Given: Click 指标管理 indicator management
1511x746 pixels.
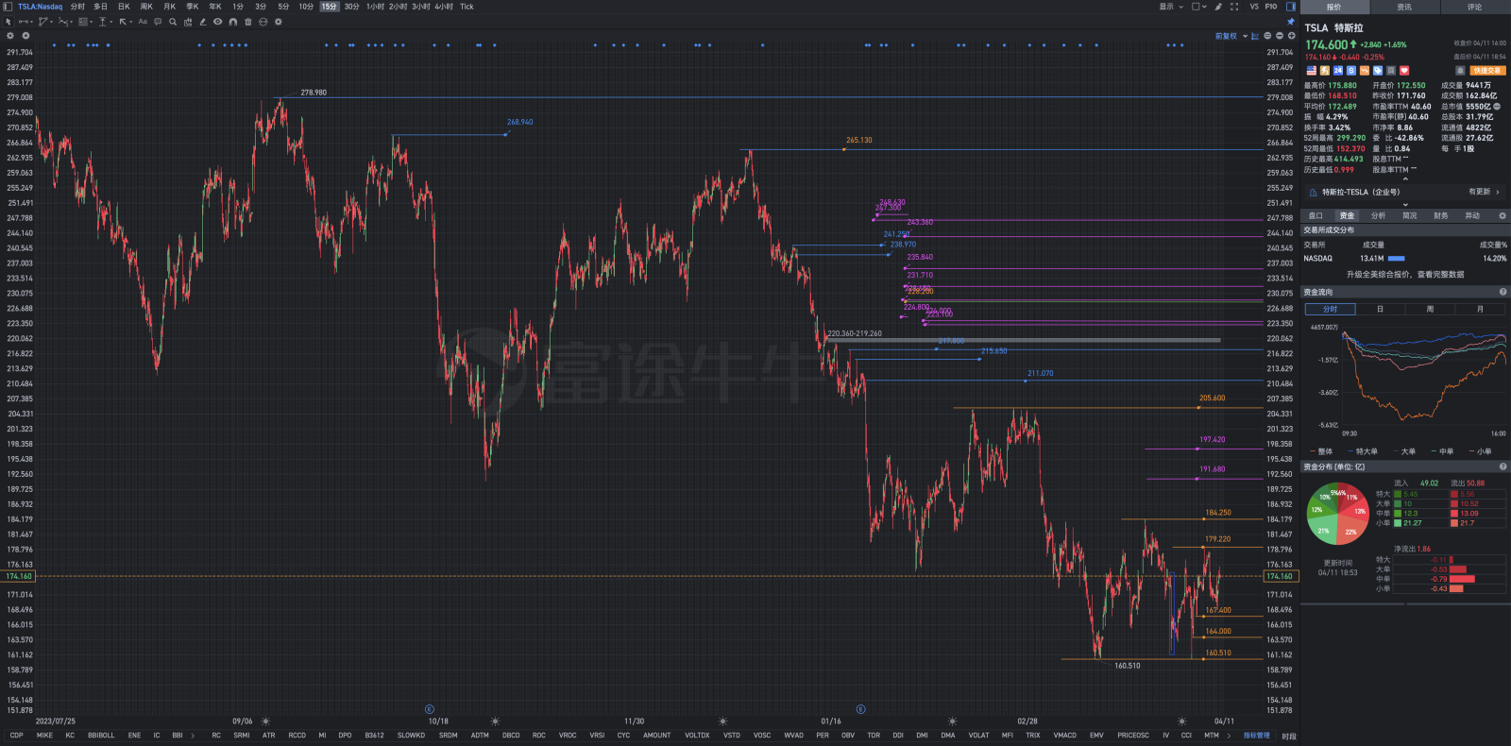Looking at the screenshot, I should click(x=1256, y=735).
